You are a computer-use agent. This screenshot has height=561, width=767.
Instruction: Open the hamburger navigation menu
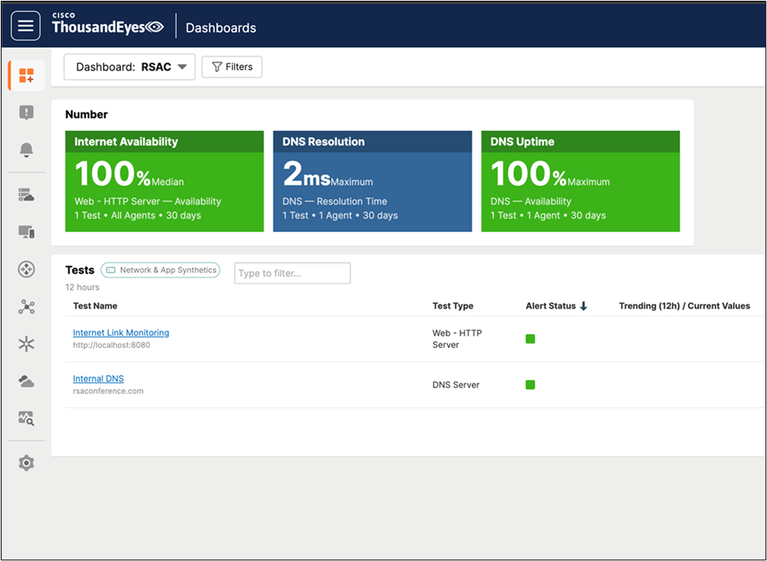pyautogui.click(x=25, y=26)
